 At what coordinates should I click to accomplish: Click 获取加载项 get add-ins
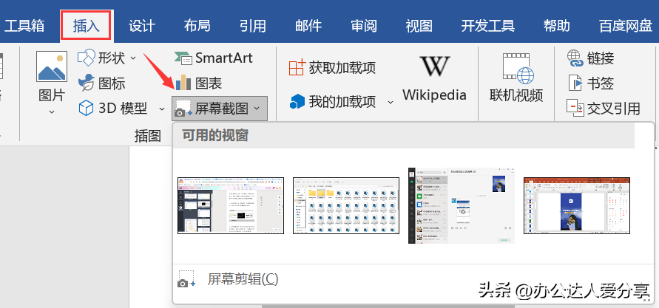[332, 68]
